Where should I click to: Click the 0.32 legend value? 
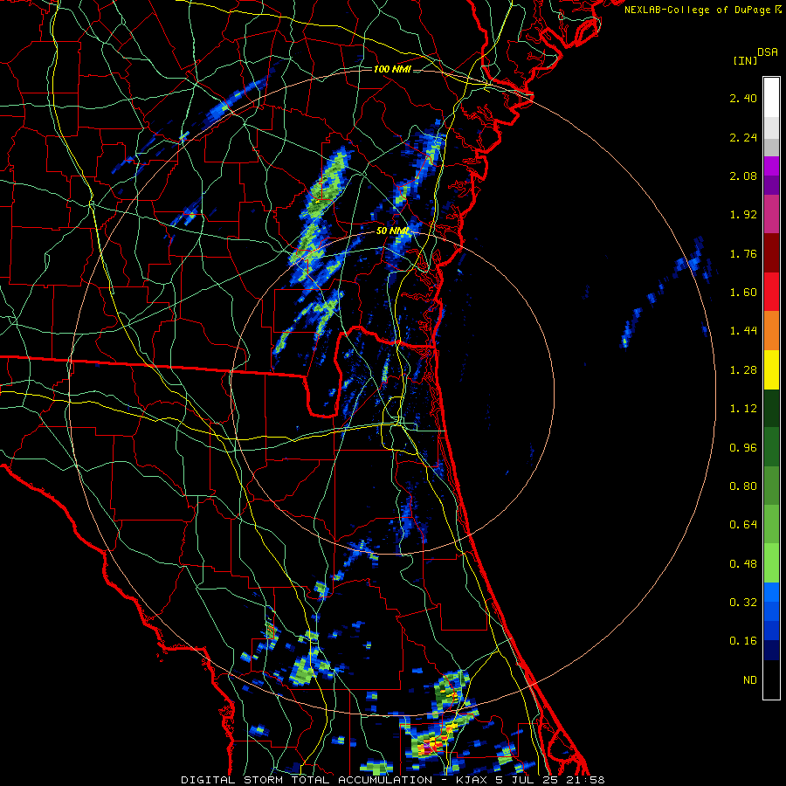[743, 603]
